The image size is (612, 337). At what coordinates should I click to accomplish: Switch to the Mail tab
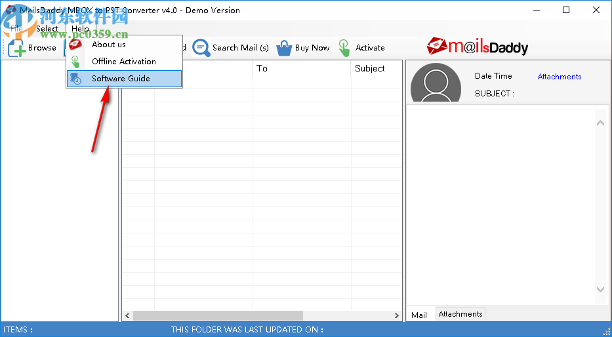(x=418, y=315)
